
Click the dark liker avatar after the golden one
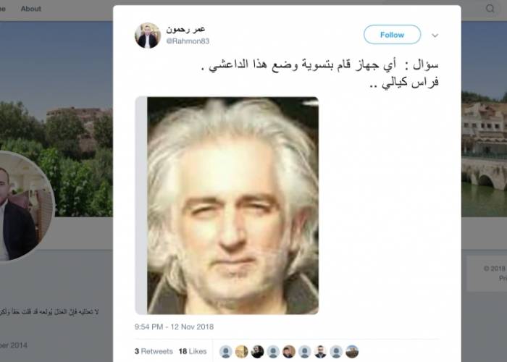[x=257, y=352]
